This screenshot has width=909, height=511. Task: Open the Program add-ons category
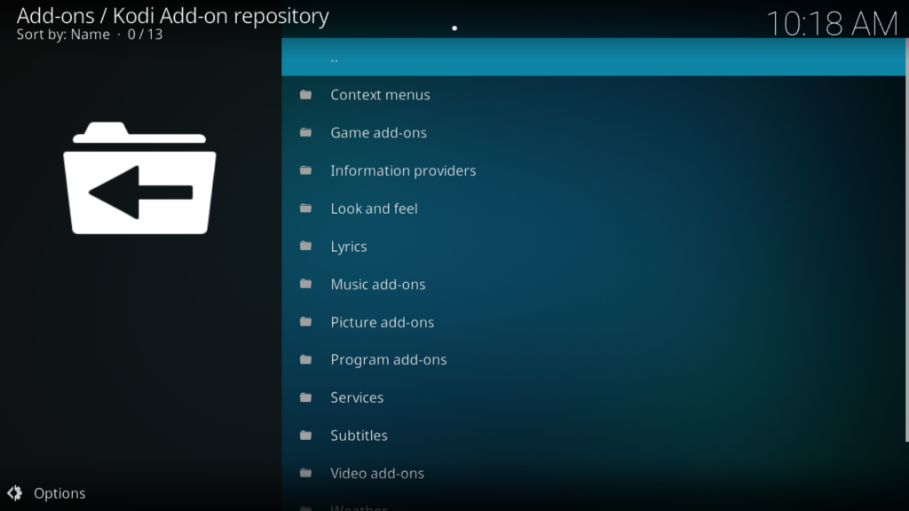(388, 359)
